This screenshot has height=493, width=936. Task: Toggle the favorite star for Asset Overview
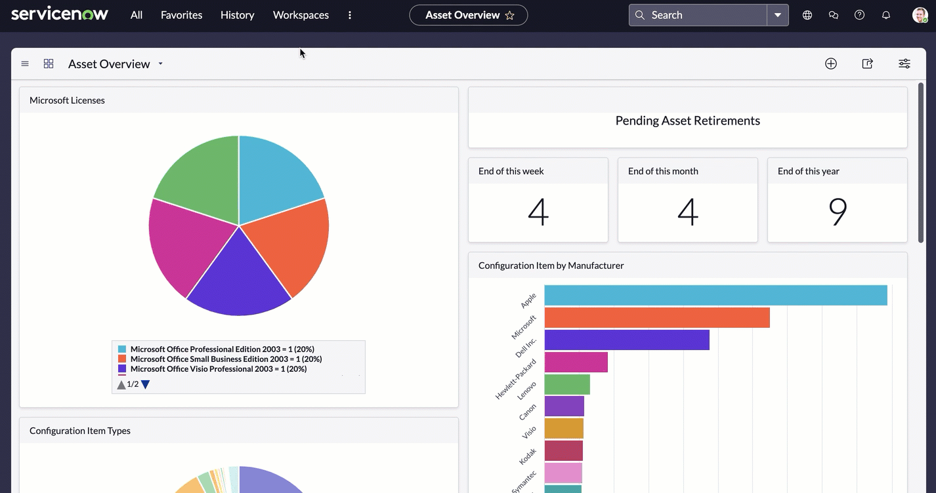click(x=510, y=15)
